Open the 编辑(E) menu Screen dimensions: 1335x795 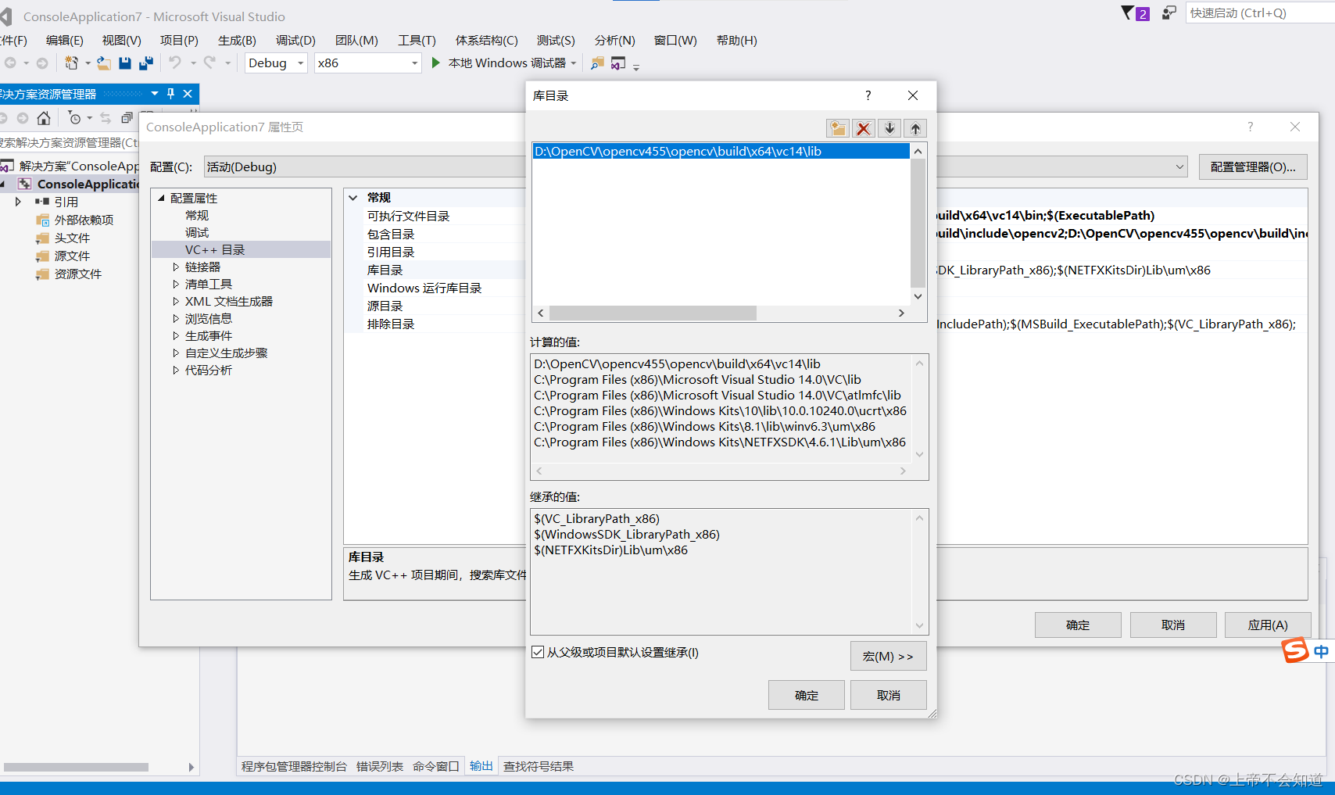[65, 40]
